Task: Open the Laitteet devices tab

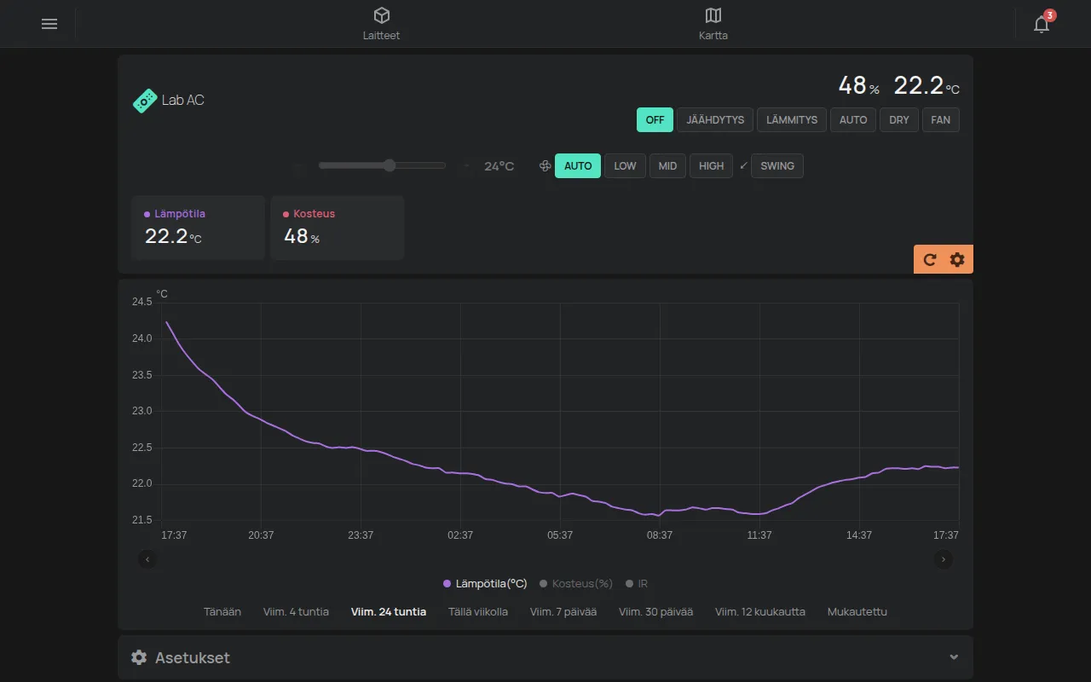Action: pos(381,24)
